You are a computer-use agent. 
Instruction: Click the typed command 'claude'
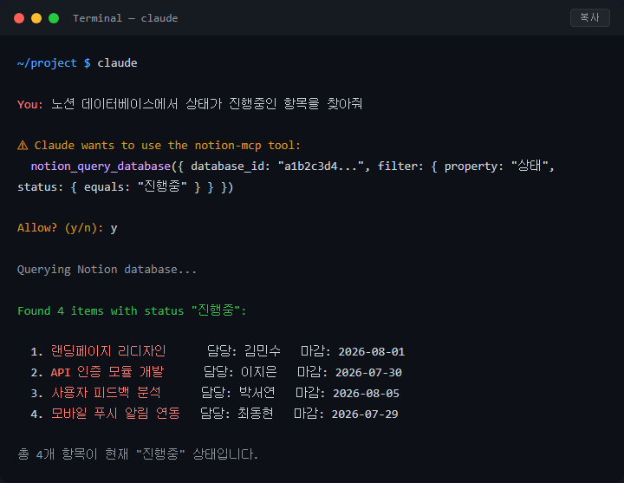pos(117,63)
